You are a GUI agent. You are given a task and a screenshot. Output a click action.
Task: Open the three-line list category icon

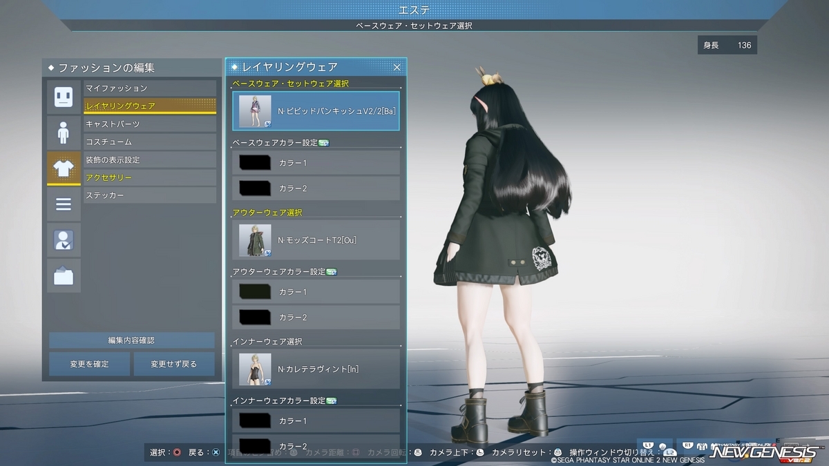(64, 204)
